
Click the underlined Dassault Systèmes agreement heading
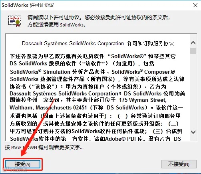[98, 44]
